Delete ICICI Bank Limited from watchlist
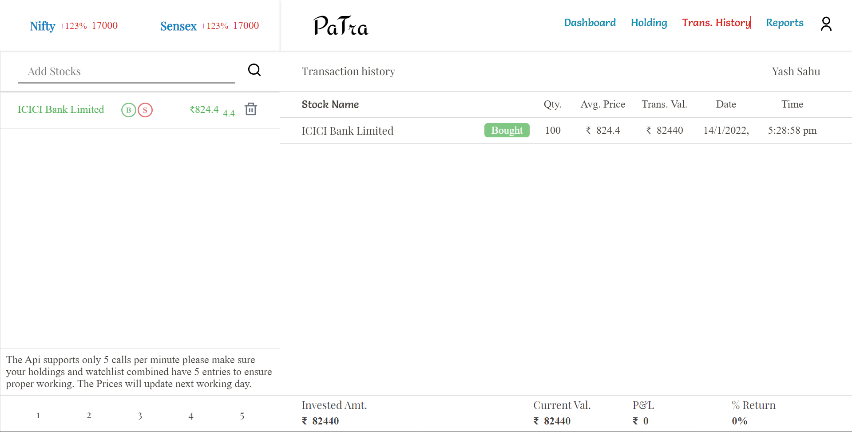 click(x=251, y=109)
